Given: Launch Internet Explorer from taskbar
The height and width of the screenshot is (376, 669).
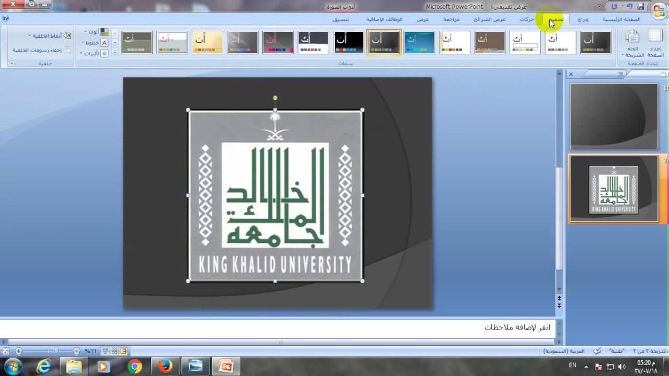Looking at the screenshot, I should tap(44, 367).
